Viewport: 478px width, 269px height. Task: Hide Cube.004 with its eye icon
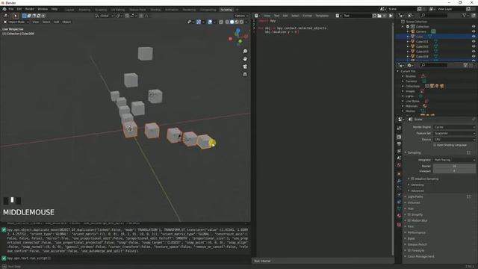pyautogui.click(x=474, y=57)
